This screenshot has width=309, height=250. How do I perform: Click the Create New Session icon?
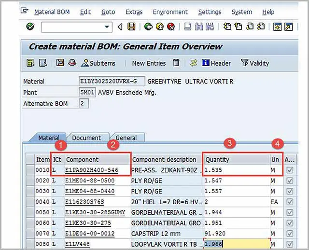pyautogui.click(x=277, y=27)
